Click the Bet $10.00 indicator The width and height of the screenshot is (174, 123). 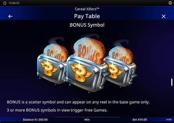pyautogui.click(x=139, y=120)
